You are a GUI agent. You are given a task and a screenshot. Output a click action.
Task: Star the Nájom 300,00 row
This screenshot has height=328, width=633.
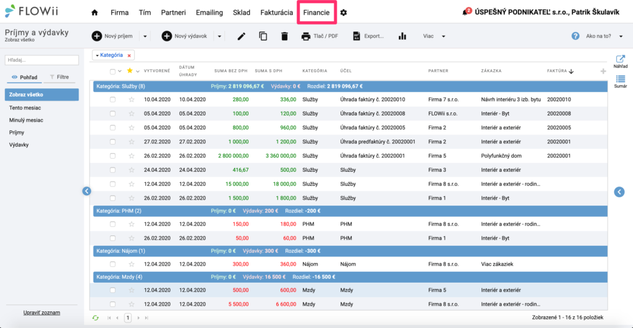(x=132, y=264)
